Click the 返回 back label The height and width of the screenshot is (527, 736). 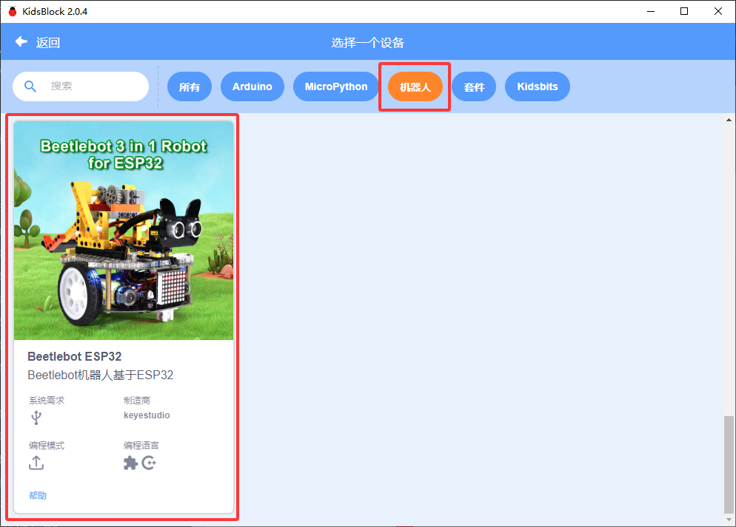tap(48, 43)
